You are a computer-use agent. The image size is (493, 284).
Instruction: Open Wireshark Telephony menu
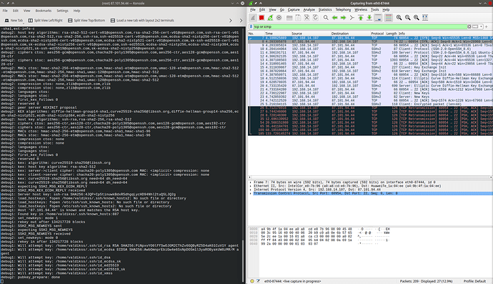(343, 10)
